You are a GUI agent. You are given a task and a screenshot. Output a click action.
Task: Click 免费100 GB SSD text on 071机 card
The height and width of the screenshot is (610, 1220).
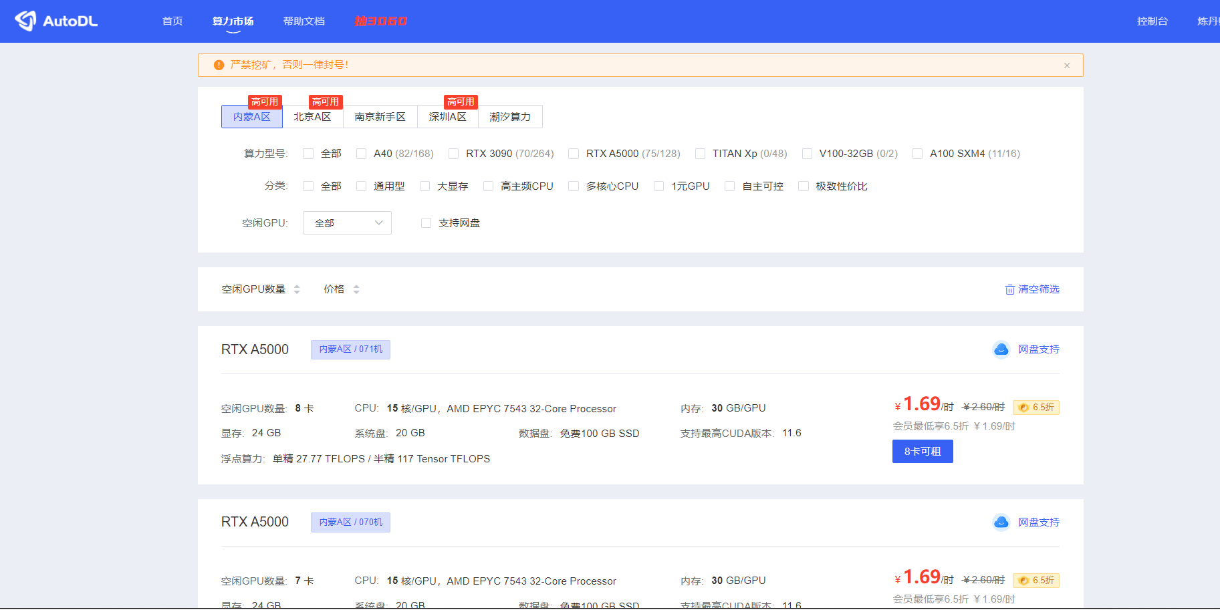(600, 434)
